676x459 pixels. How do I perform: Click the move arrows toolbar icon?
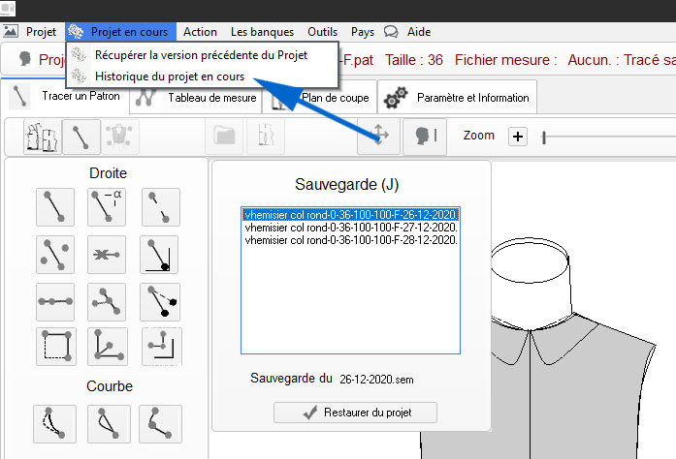(x=377, y=137)
